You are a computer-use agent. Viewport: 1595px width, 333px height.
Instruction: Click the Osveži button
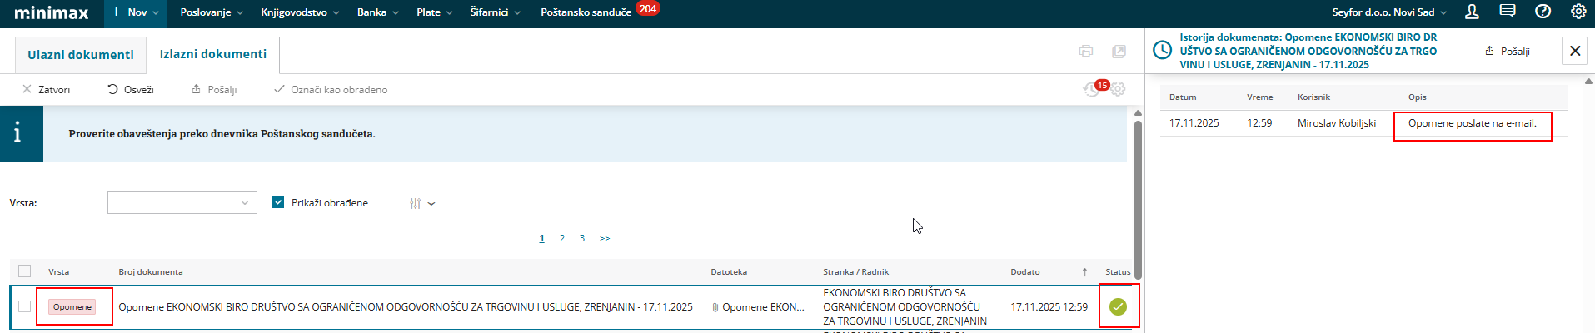point(131,89)
